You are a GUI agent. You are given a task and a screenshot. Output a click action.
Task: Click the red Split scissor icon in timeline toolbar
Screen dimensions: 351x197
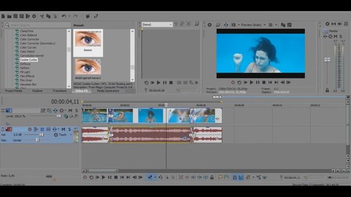click(x=181, y=177)
